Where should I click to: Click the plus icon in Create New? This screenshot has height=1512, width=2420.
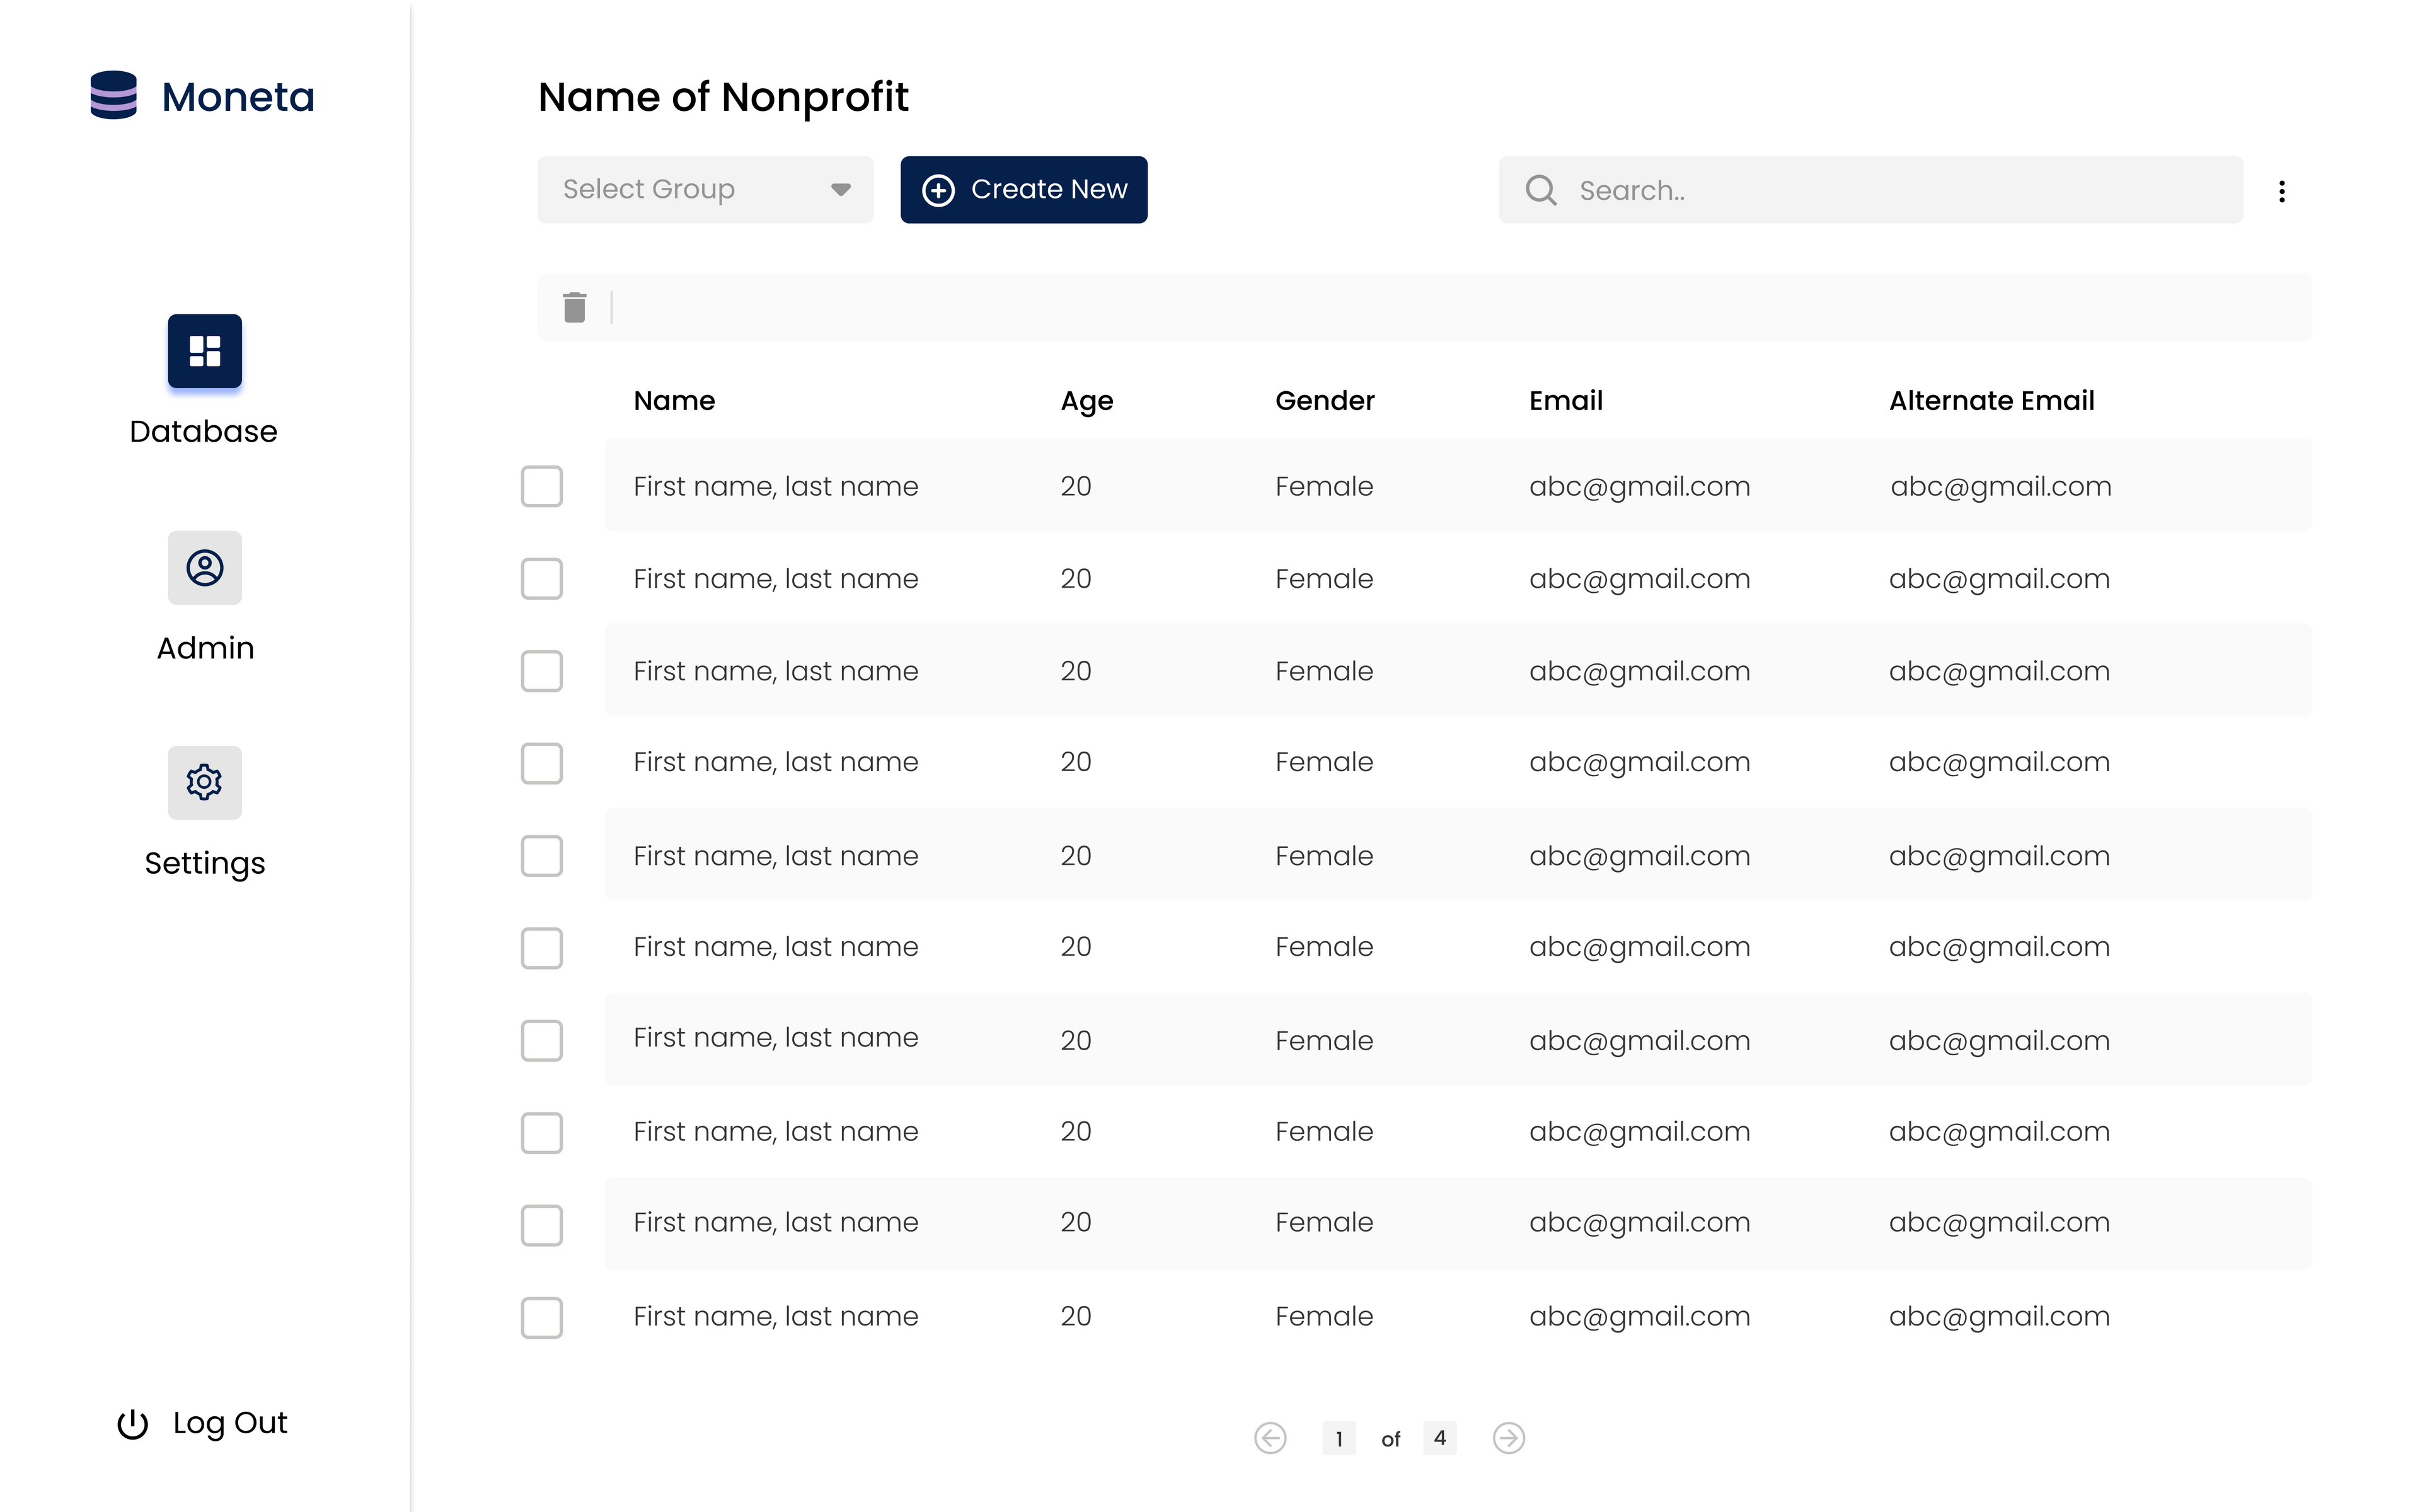[x=938, y=190]
